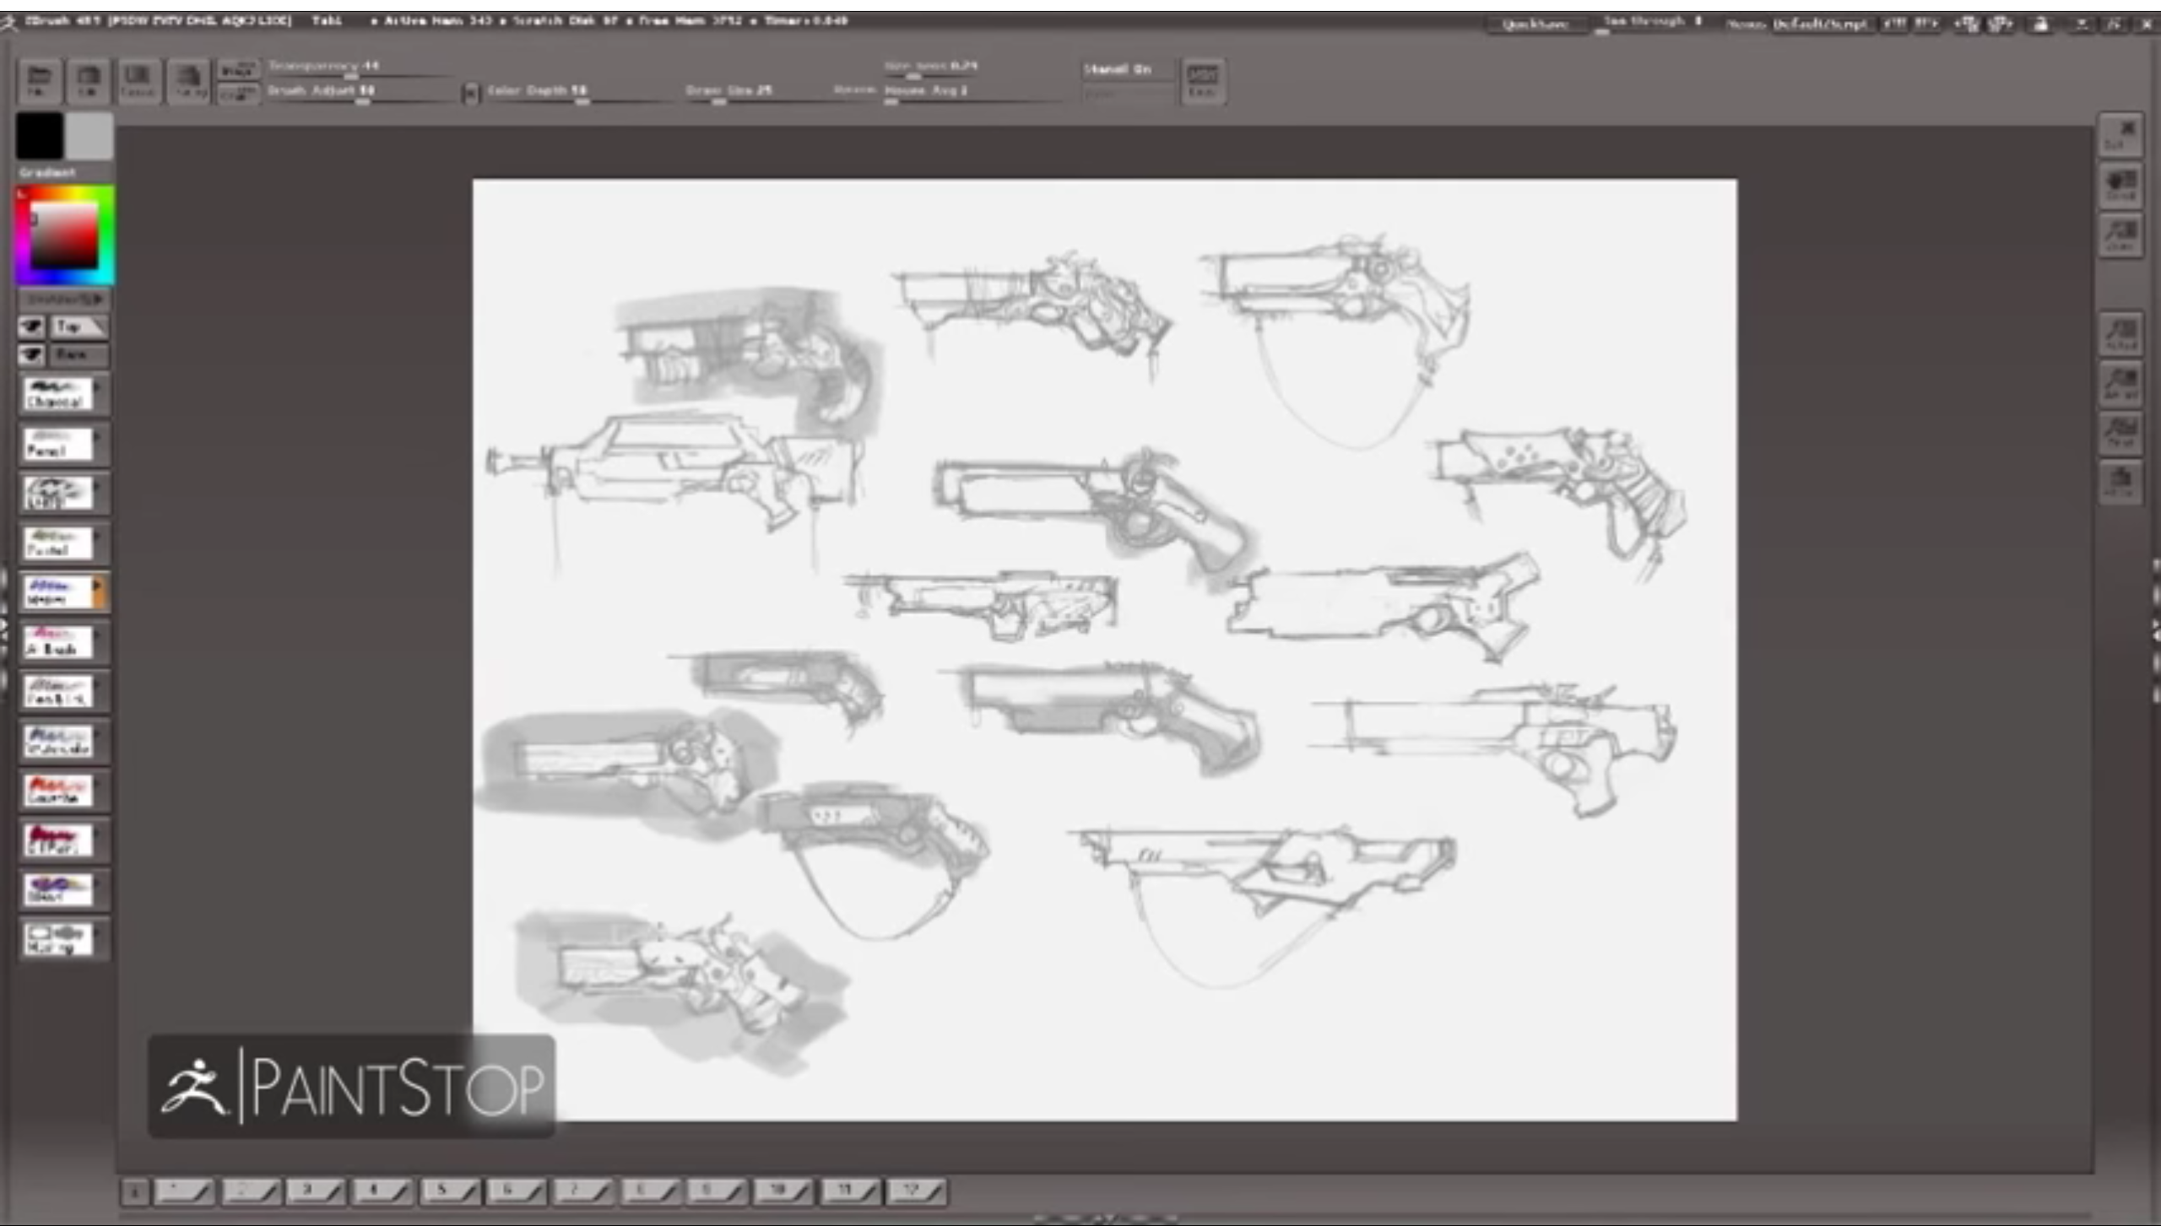The width and height of the screenshot is (2161, 1226).
Task: Toggle Top layer visibility eye
Action: 32,327
